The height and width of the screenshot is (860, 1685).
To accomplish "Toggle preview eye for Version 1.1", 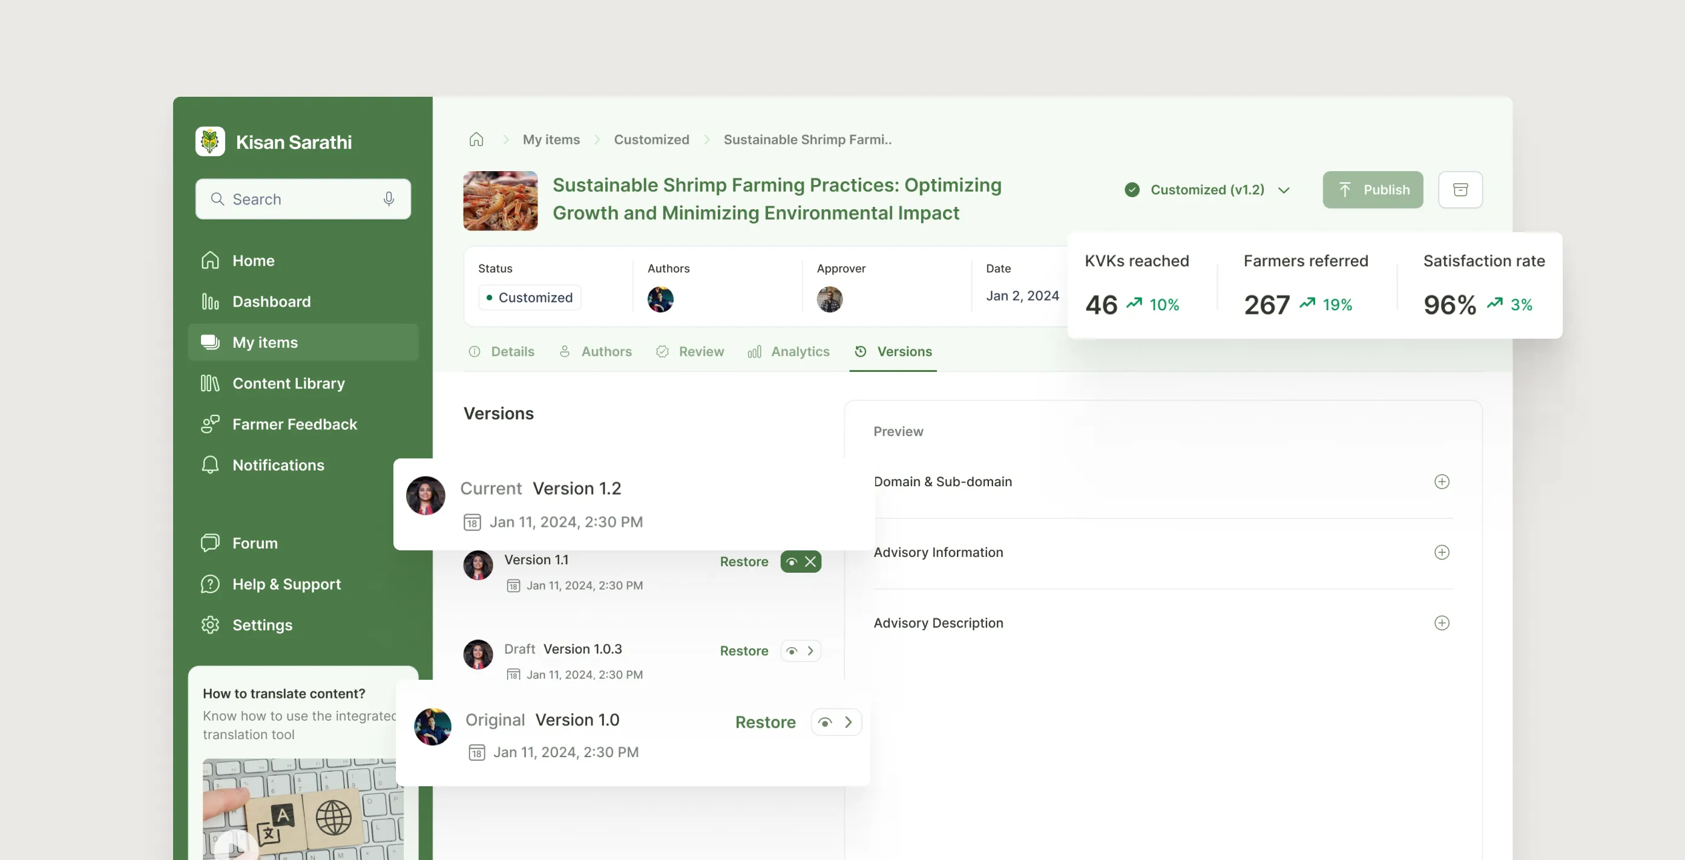I will click(792, 561).
